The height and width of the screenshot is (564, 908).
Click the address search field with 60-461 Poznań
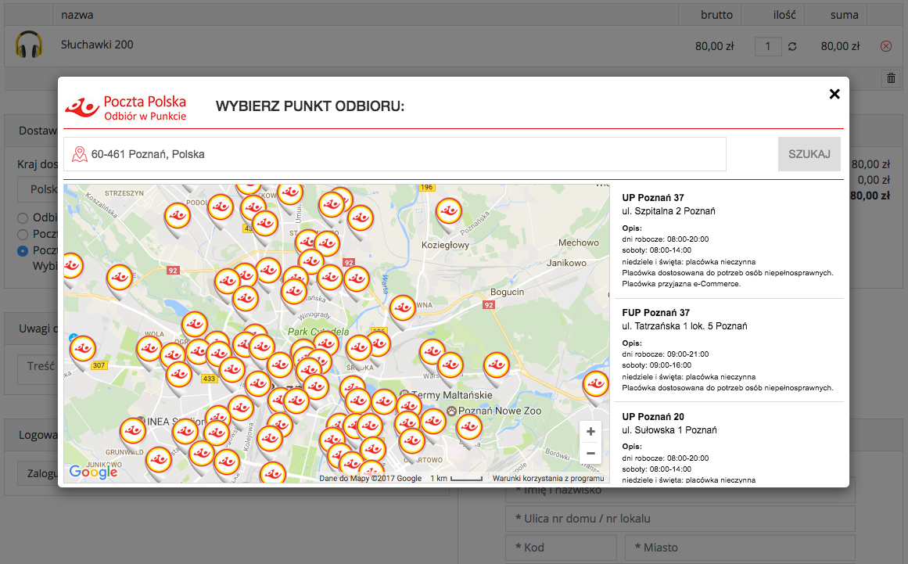[395, 154]
